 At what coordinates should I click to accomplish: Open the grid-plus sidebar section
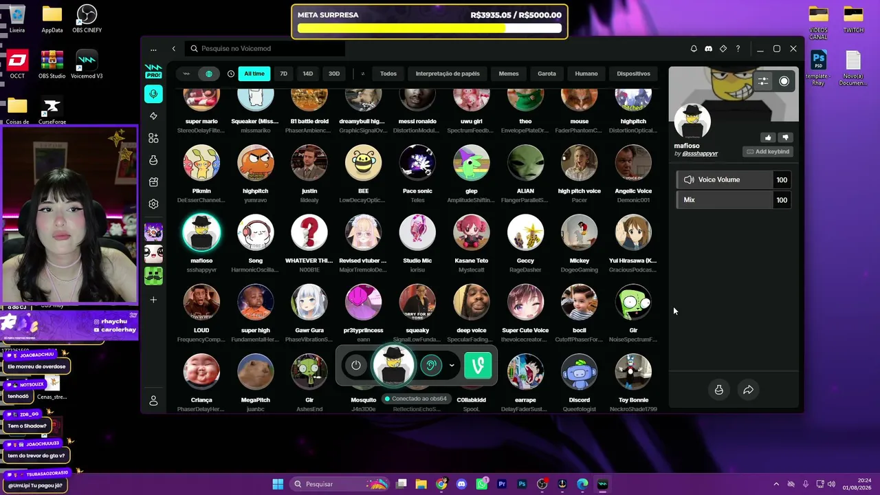point(153,138)
